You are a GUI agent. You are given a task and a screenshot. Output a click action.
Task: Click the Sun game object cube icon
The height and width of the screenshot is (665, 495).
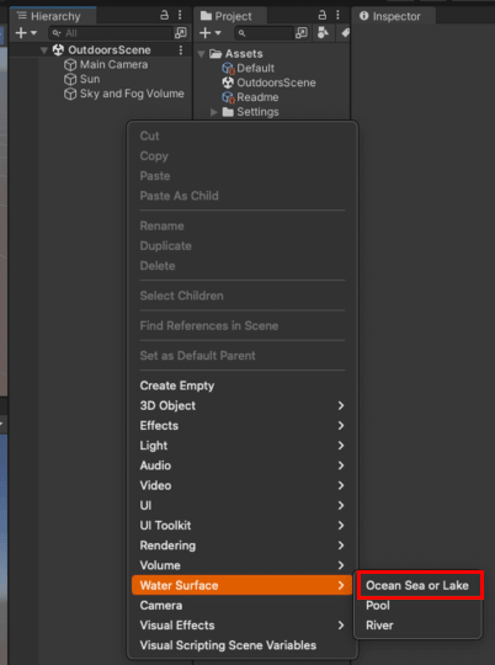tap(70, 79)
